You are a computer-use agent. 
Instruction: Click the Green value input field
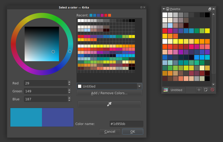[46, 91]
